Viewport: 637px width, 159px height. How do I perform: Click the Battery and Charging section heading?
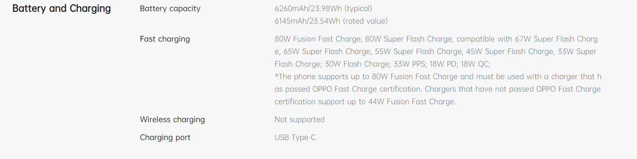[61, 9]
